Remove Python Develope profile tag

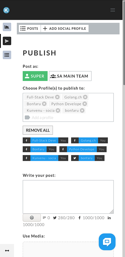pyautogui.click(x=84, y=104)
